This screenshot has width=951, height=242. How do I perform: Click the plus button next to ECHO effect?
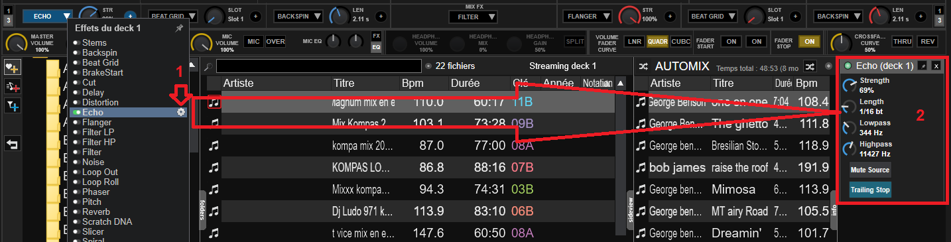[x=130, y=16]
